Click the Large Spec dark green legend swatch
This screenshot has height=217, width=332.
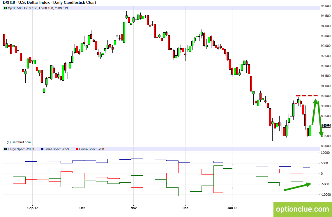(6, 149)
